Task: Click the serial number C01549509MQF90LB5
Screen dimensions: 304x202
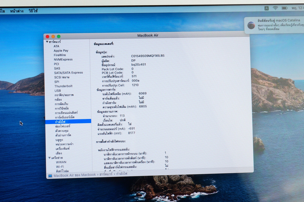Action: point(148,56)
